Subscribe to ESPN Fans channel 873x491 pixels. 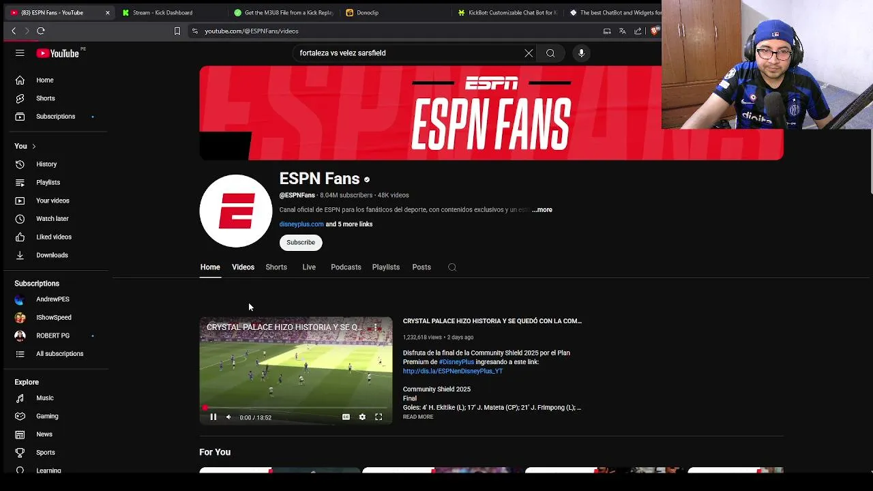[x=301, y=243]
